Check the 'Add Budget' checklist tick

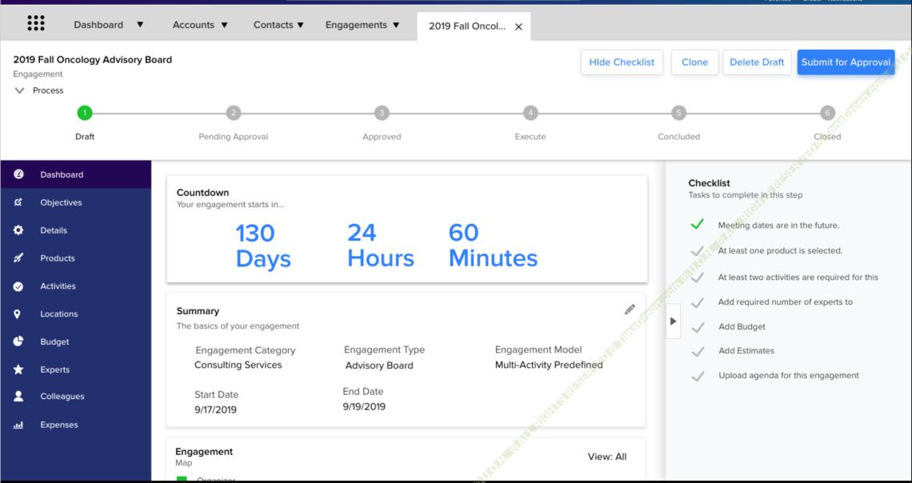(x=698, y=326)
